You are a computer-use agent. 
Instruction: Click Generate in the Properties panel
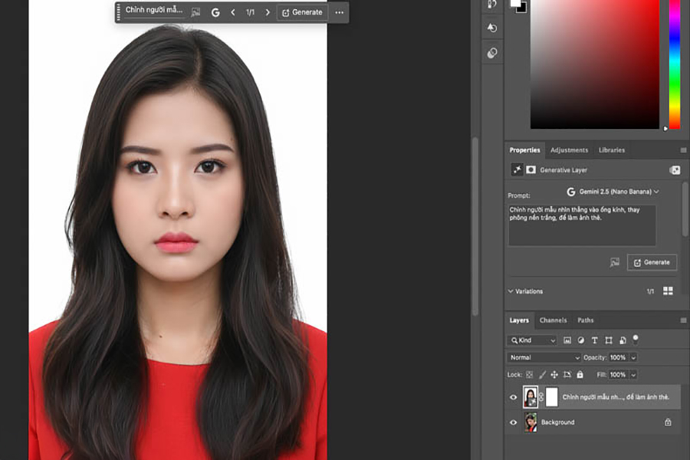[x=652, y=262]
